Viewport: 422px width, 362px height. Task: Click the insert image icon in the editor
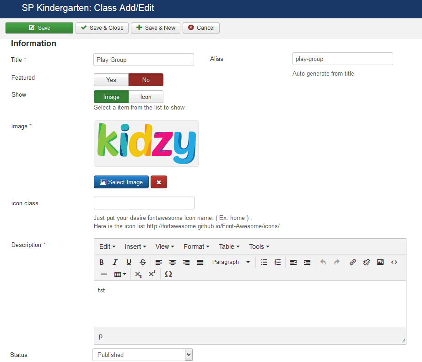pos(380,262)
